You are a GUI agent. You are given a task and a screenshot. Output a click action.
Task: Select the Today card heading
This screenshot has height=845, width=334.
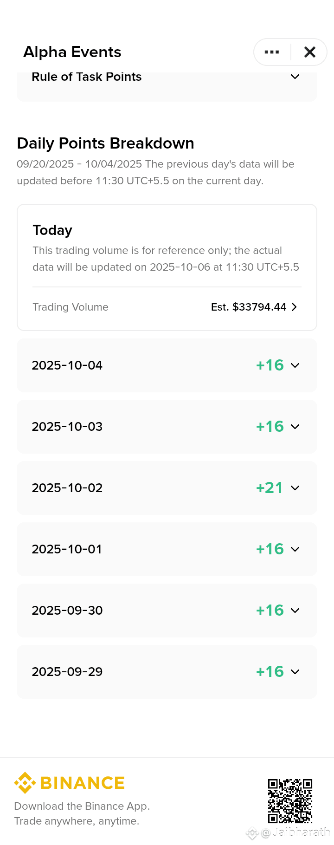[x=52, y=230]
